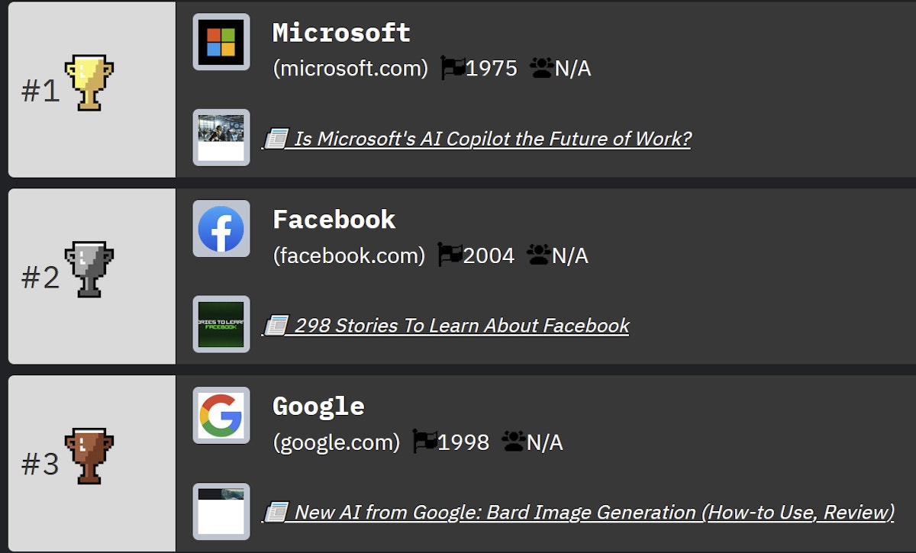Click the flag icon beside 1975

tap(453, 69)
